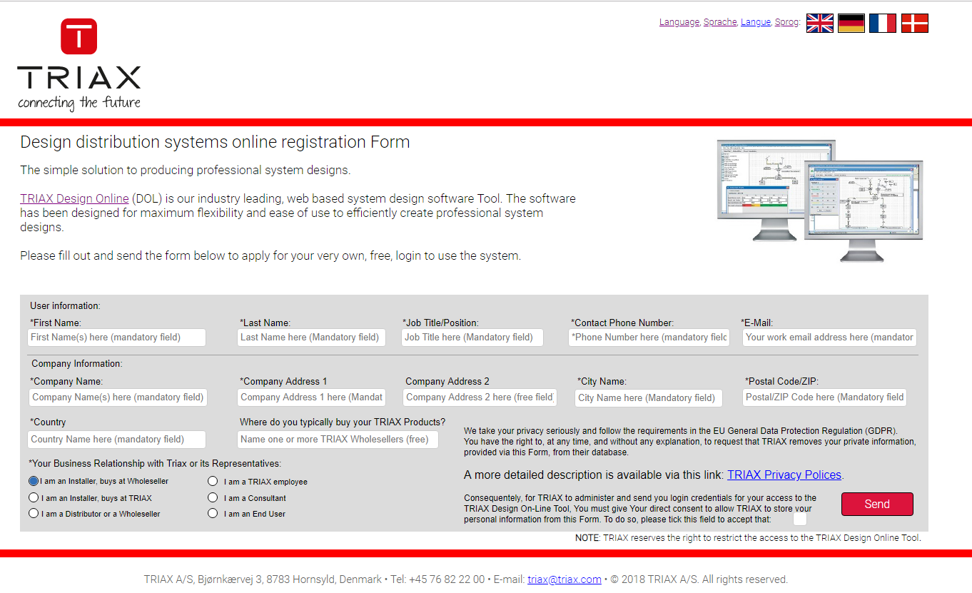Click the 'Language' link

[679, 22]
